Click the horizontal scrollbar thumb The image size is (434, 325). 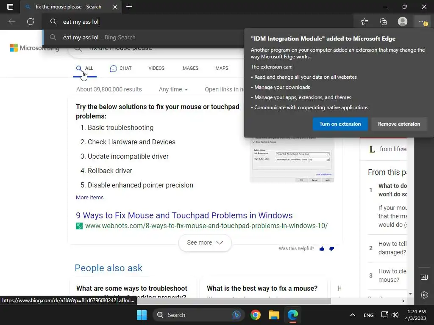[234, 301]
